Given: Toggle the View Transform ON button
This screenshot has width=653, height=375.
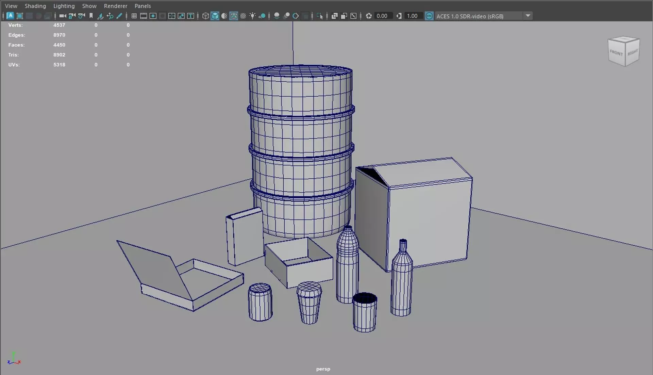Looking at the screenshot, I should [429, 16].
